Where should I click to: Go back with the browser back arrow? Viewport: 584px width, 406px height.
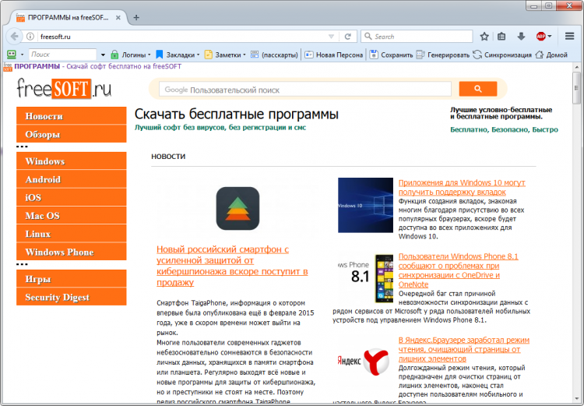click(x=14, y=37)
